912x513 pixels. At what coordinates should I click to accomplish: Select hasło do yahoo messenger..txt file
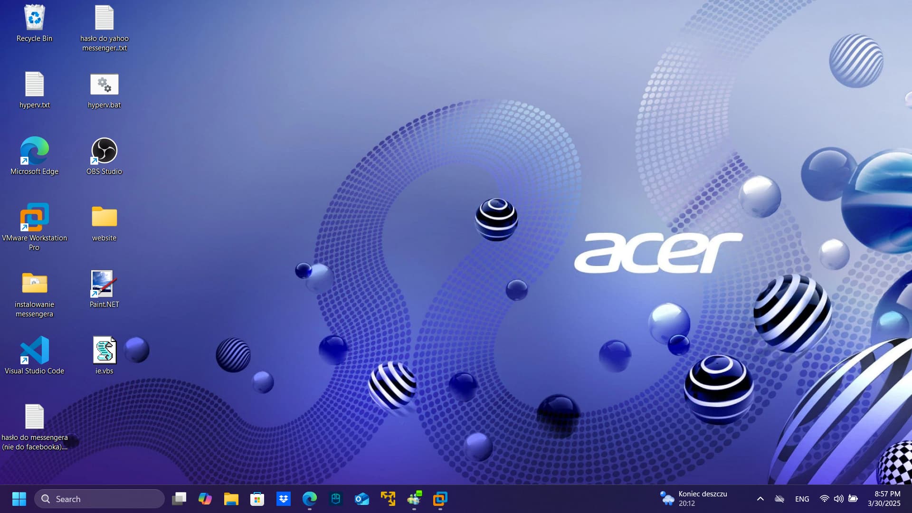click(x=104, y=28)
